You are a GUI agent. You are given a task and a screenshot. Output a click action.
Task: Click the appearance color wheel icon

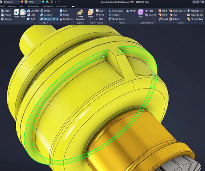coord(22,2)
